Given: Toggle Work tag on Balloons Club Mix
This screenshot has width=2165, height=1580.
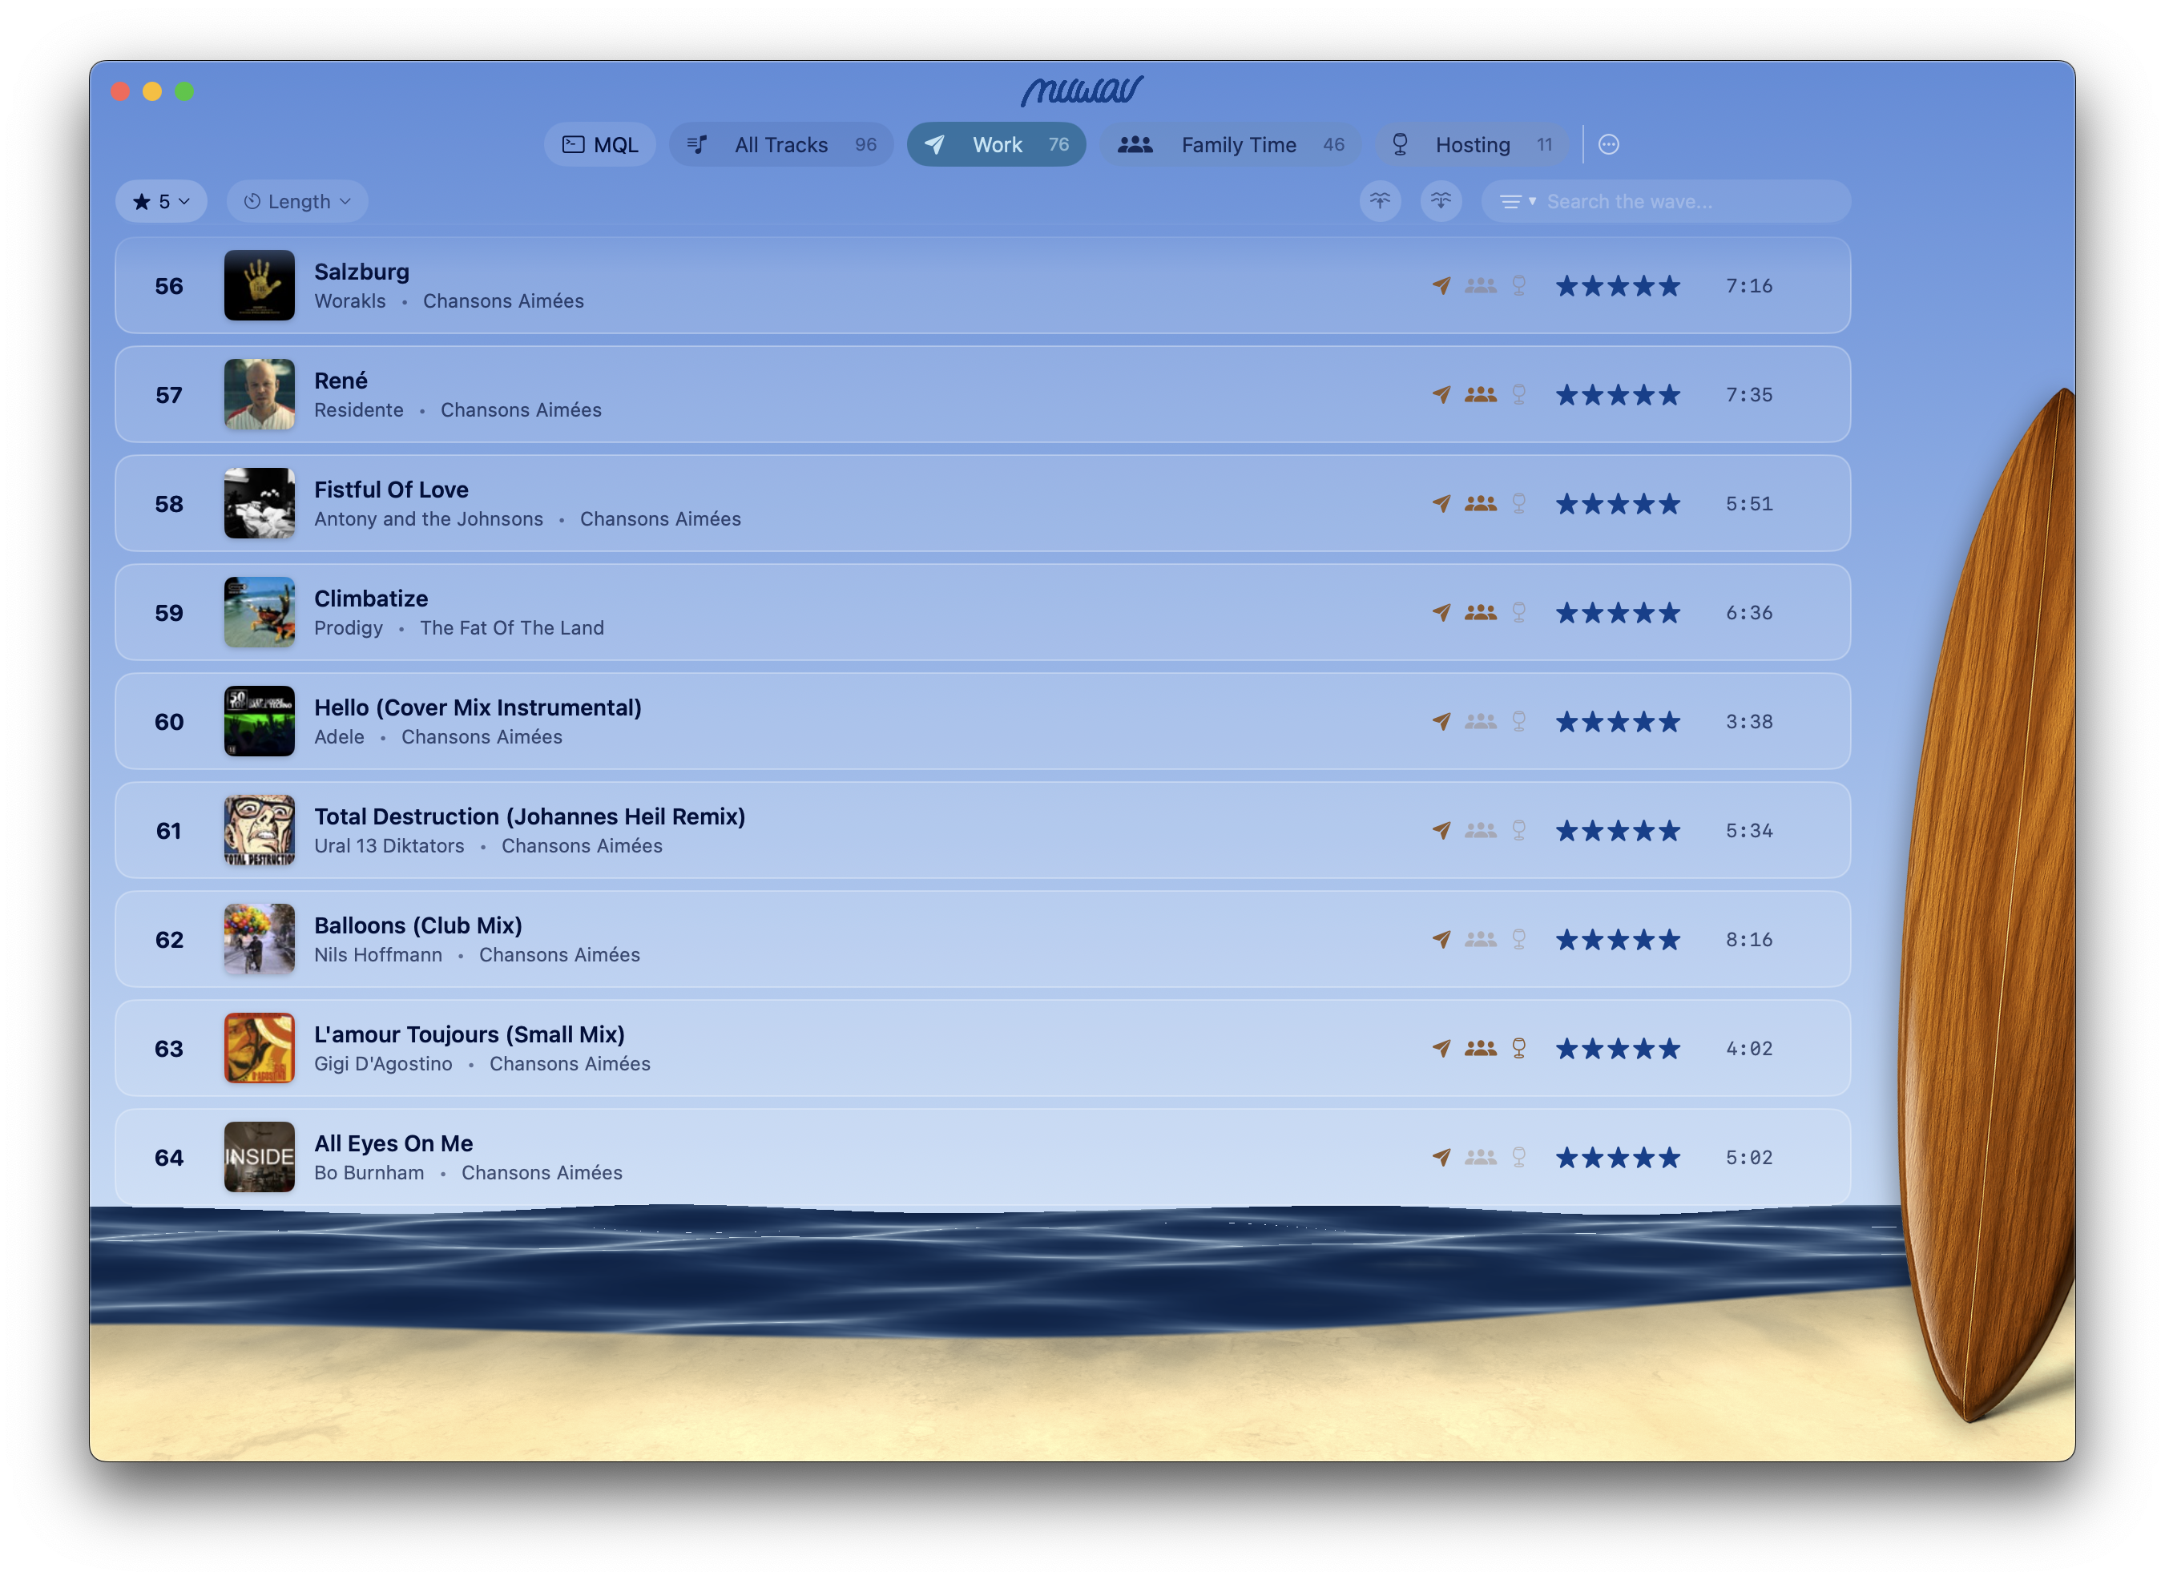Looking at the screenshot, I should [1441, 939].
